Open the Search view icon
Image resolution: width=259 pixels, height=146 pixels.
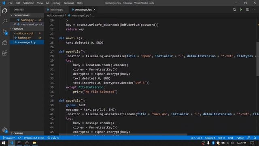pos(4,21)
